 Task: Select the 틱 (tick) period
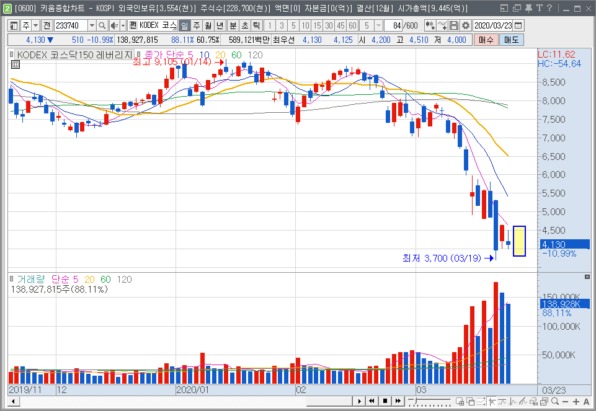pyautogui.click(x=257, y=25)
